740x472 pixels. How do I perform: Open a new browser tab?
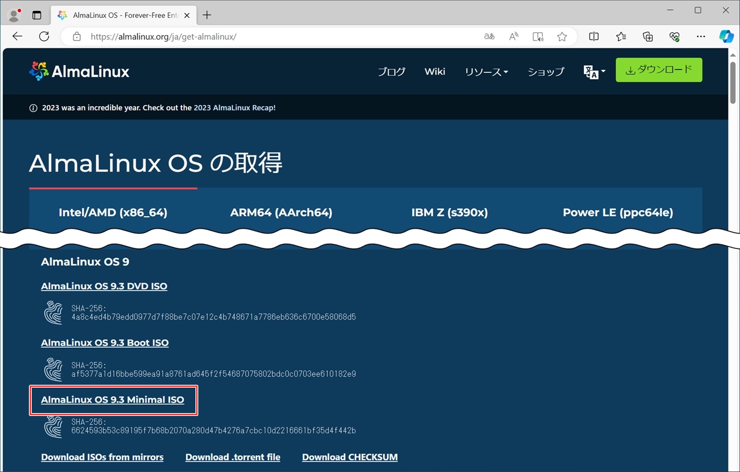tap(207, 15)
